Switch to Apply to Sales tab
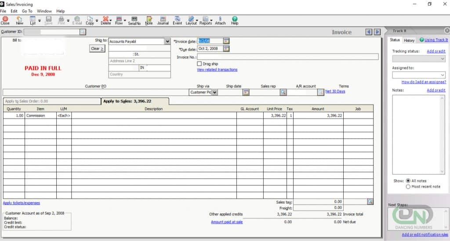Image resolution: width=450 pixels, height=241 pixels. [135, 101]
